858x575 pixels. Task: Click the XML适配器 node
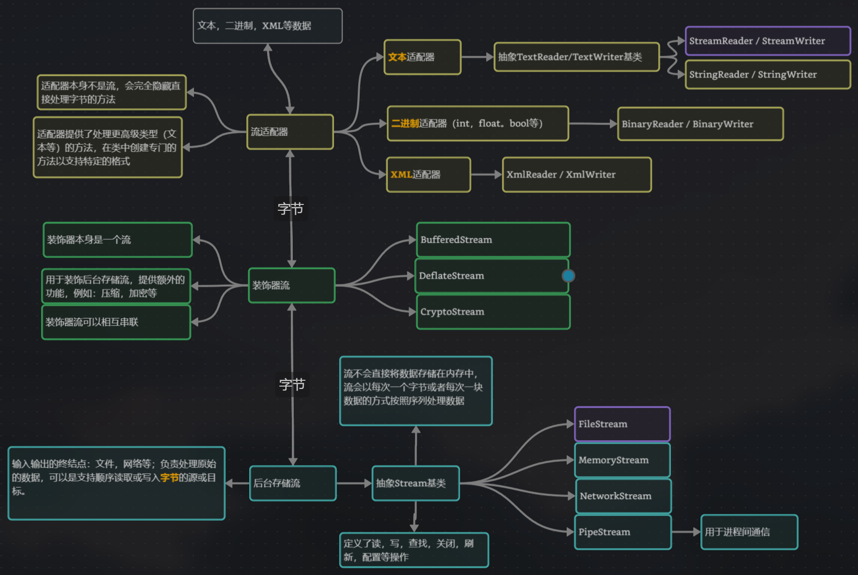coord(428,174)
